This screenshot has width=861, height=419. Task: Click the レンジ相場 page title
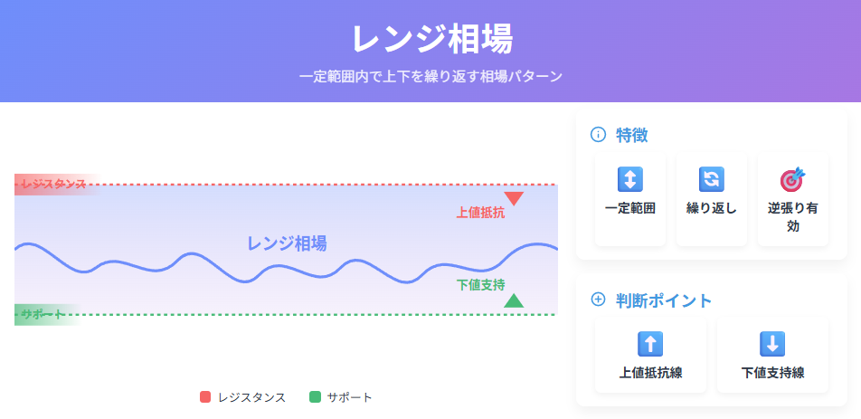tap(431, 39)
